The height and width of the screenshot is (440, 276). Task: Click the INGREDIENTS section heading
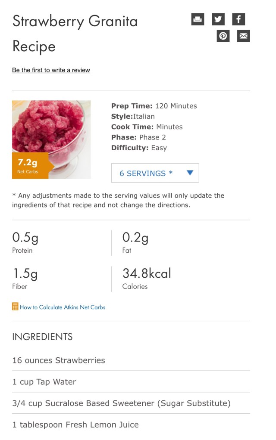pyautogui.click(x=42, y=337)
